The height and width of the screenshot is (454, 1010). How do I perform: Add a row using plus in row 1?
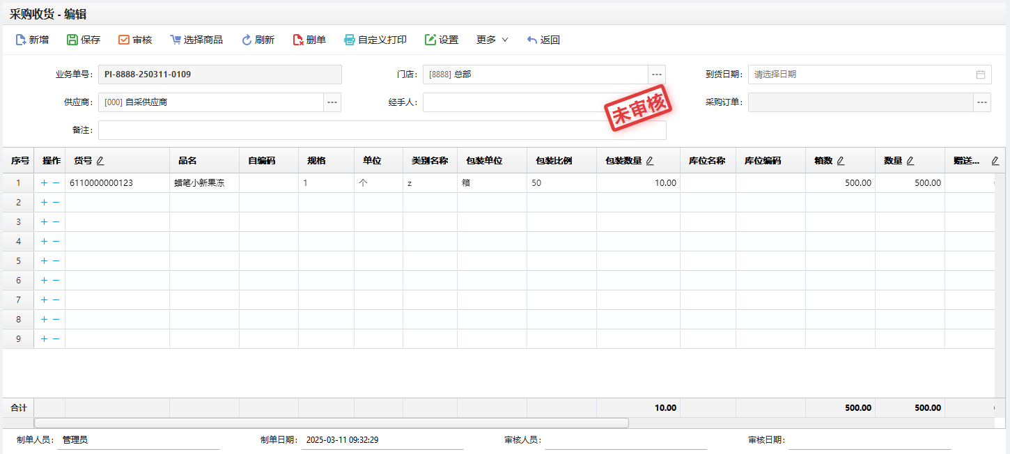pyautogui.click(x=44, y=183)
